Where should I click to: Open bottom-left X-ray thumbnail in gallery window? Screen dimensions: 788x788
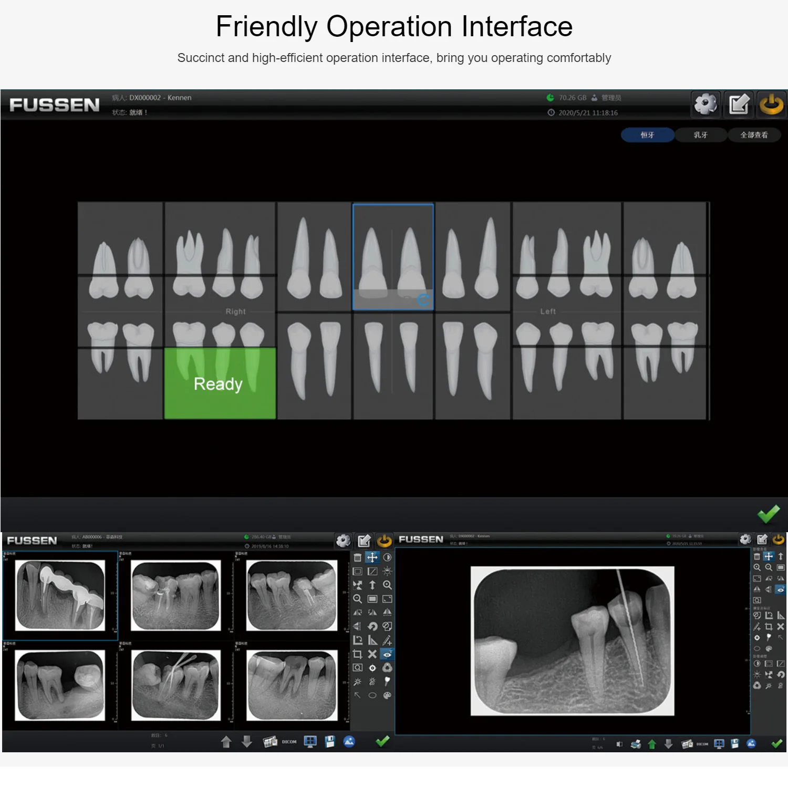tap(60, 685)
